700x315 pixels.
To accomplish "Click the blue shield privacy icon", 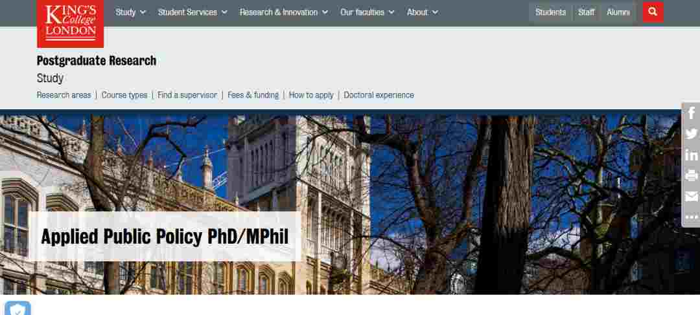I will [x=18, y=309].
